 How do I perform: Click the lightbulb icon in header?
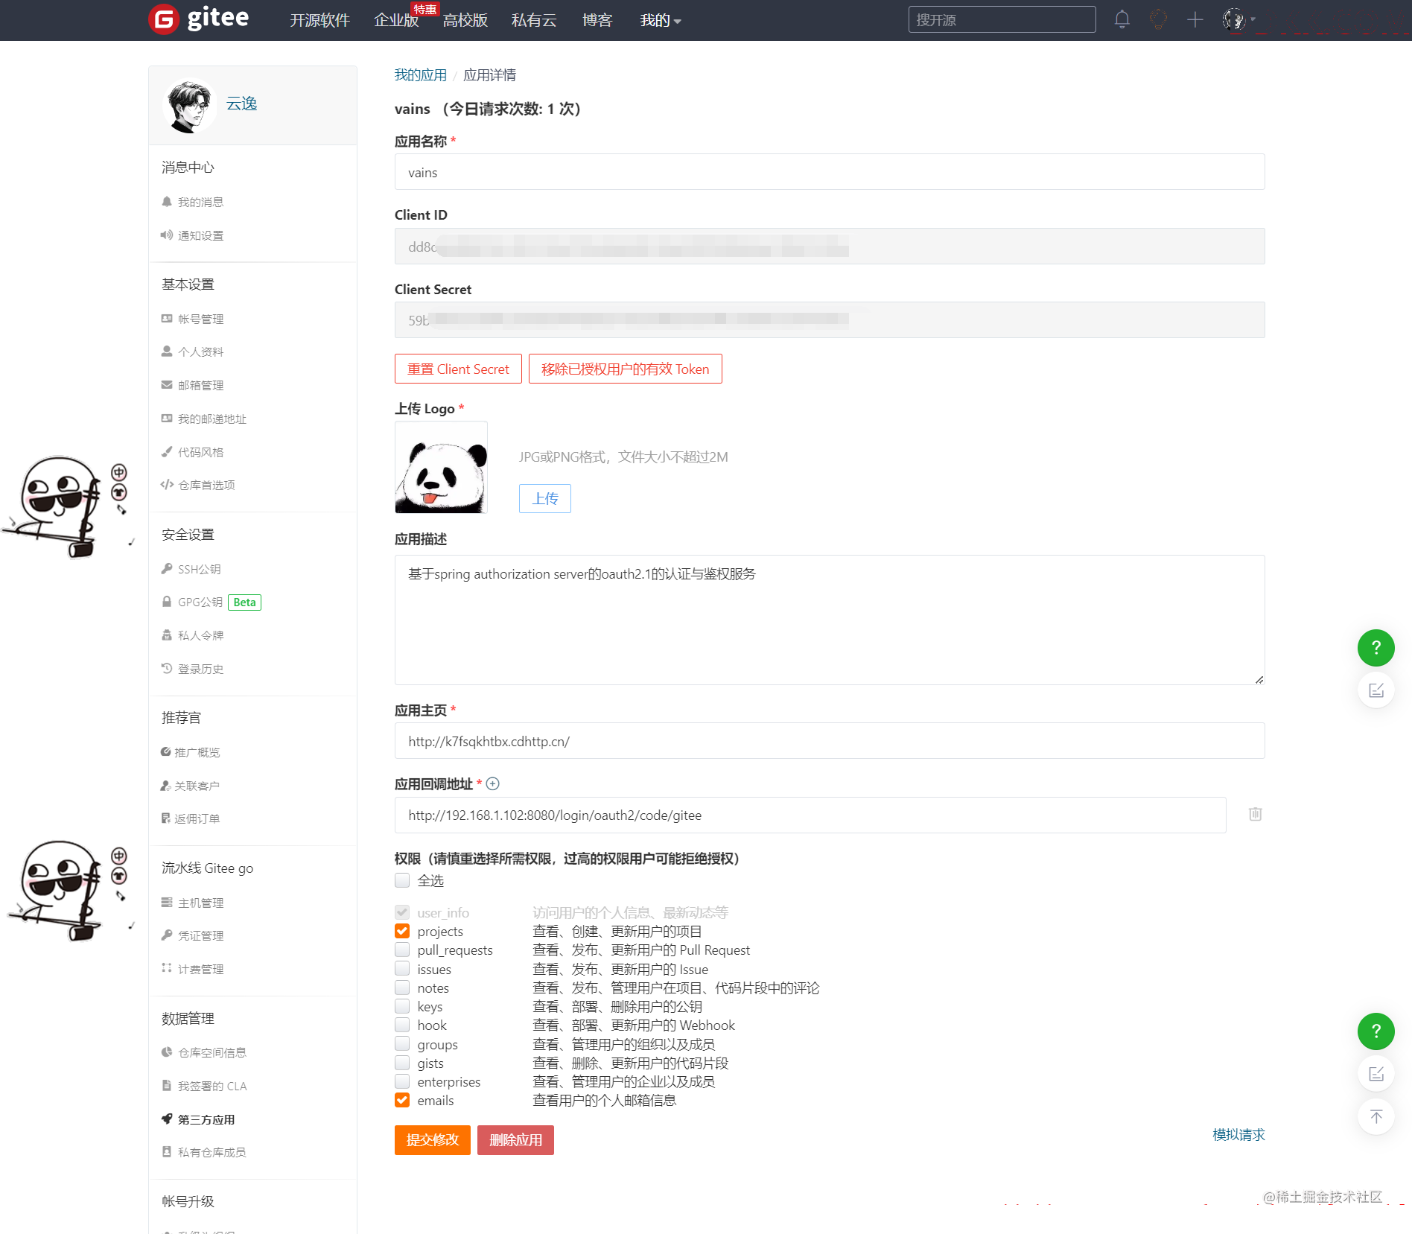point(1158,19)
